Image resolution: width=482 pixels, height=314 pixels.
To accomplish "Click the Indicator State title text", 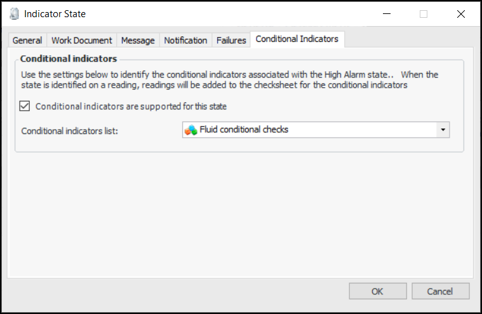I will pos(55,14).
